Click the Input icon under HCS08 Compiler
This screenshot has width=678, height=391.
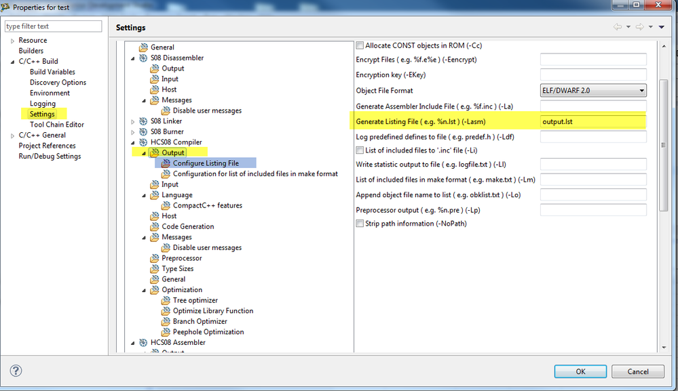pyautogui.click(x=154, y=185)
